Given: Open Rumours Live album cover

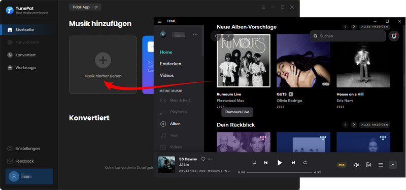Looking at the screenshot, I should 244,61.
